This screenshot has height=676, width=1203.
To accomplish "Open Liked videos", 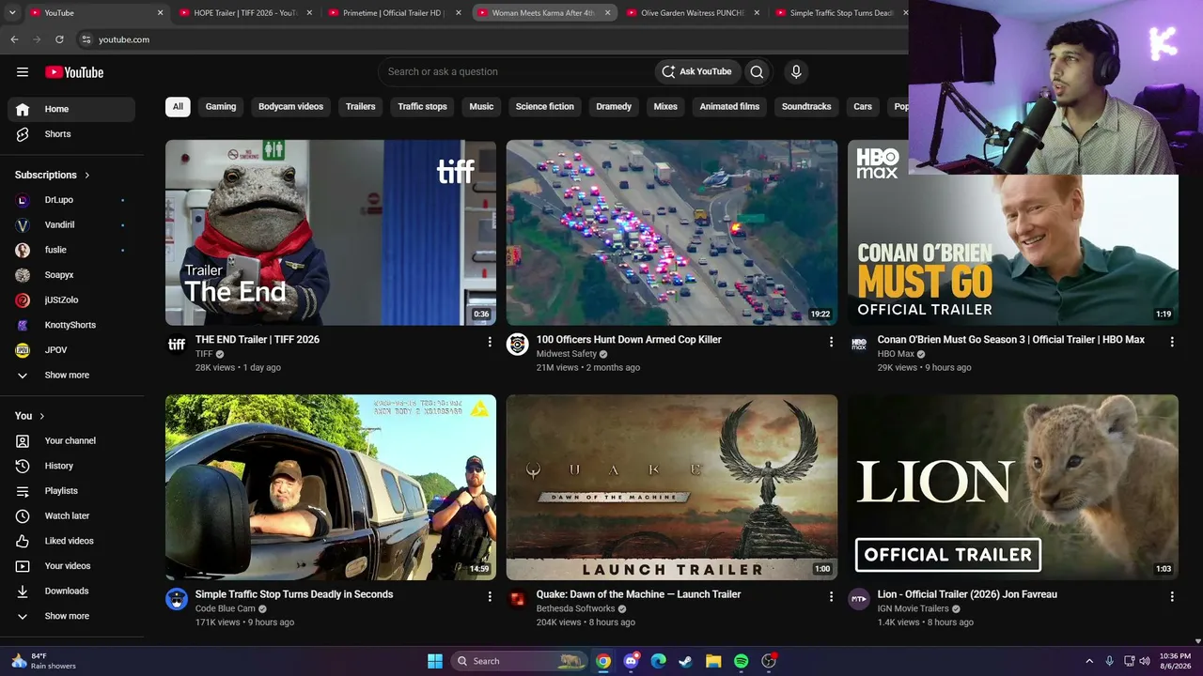I will tap(71, 541).
